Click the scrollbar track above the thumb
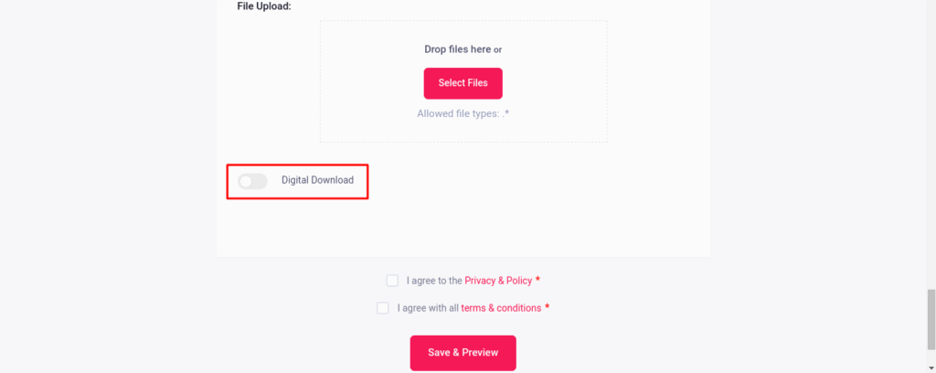936x373 pixels. point(931,137)
